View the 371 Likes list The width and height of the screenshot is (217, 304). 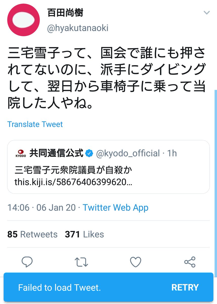84,234
